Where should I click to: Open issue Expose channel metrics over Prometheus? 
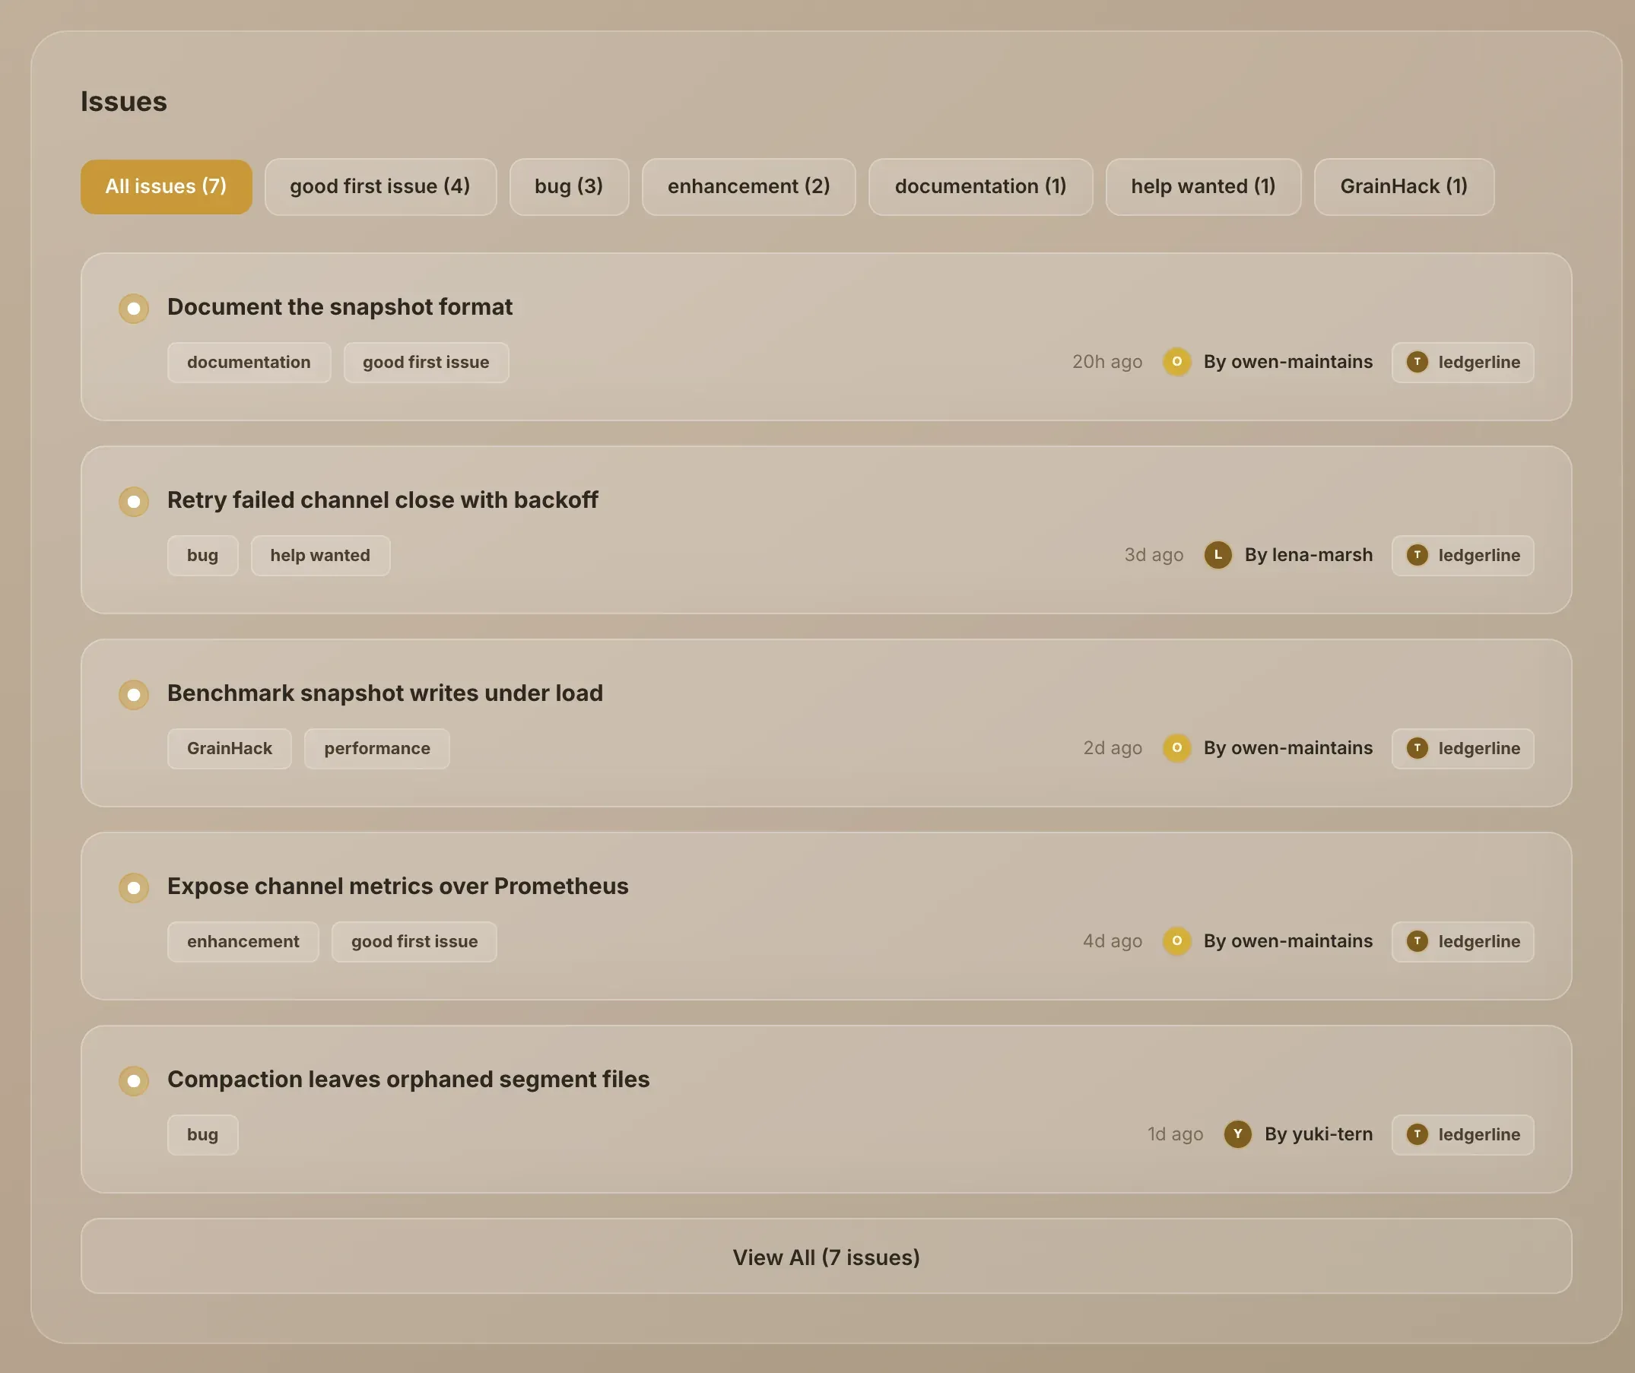(x=398, y=886)
